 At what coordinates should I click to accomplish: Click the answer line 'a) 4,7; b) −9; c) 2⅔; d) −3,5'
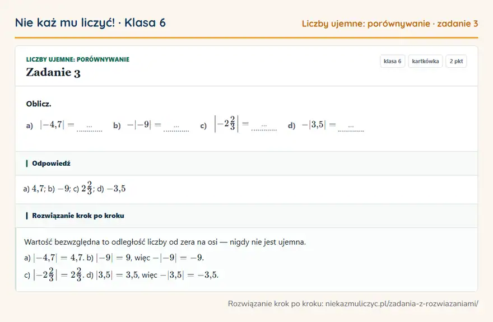(74, 188)
